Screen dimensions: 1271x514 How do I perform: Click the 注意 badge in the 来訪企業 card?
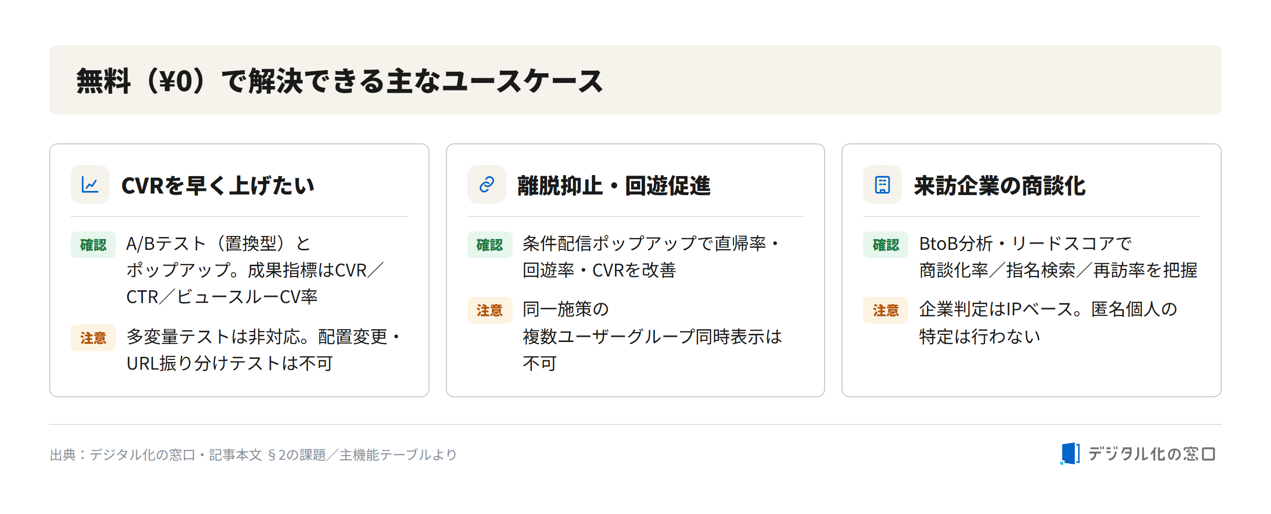tap(886, 310)
